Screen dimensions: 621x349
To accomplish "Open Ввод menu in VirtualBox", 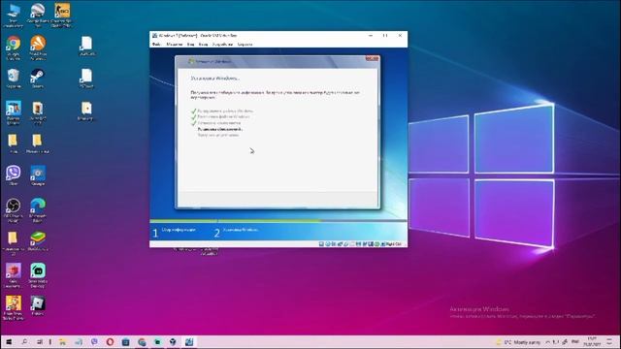I will [203, 45].
